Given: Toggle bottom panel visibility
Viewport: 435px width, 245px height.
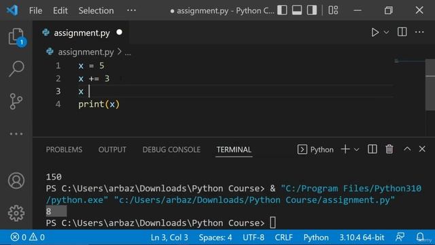Looking at the screenshot, I should (x=297, y=10).
